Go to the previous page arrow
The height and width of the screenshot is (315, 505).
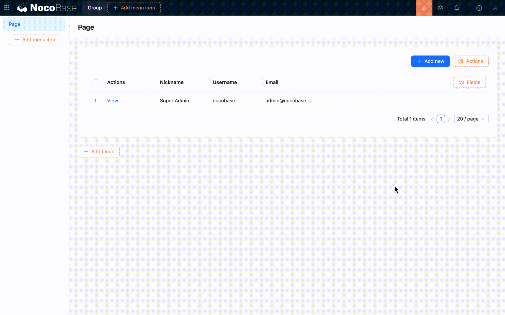[x=432, y=119]
